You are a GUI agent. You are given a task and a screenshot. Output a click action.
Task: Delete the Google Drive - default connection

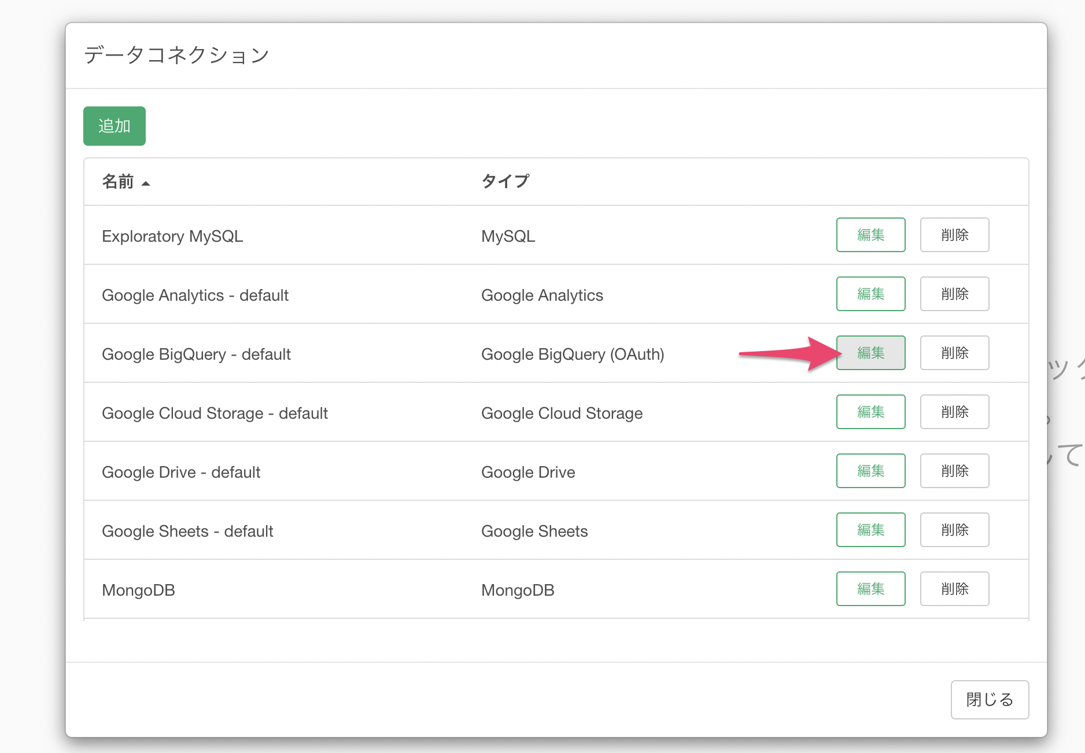tap(954, 471)
